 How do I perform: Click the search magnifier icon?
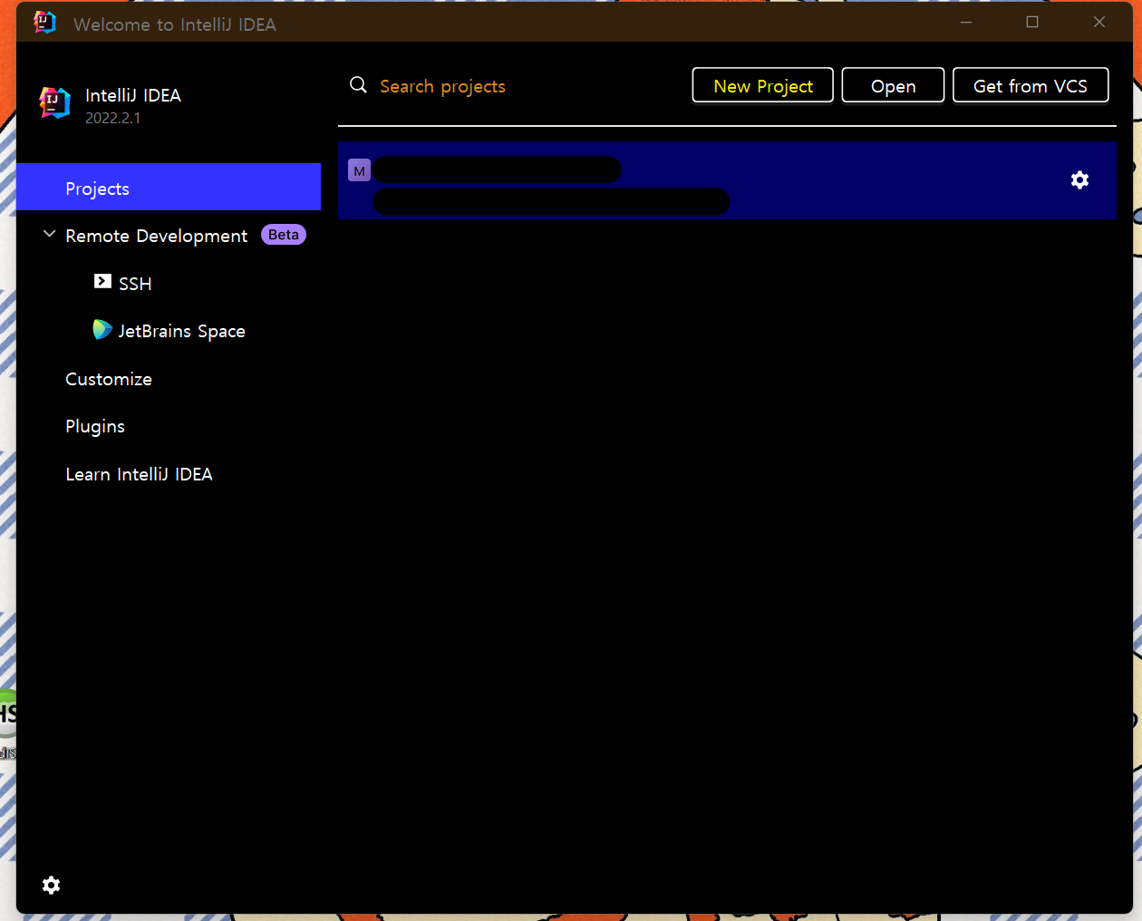pos(359,85)
